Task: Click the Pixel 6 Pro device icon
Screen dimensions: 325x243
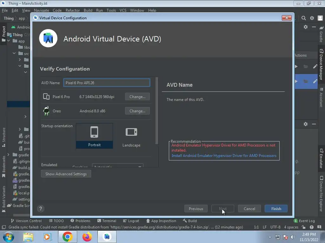Action: (x=46, y=97)
